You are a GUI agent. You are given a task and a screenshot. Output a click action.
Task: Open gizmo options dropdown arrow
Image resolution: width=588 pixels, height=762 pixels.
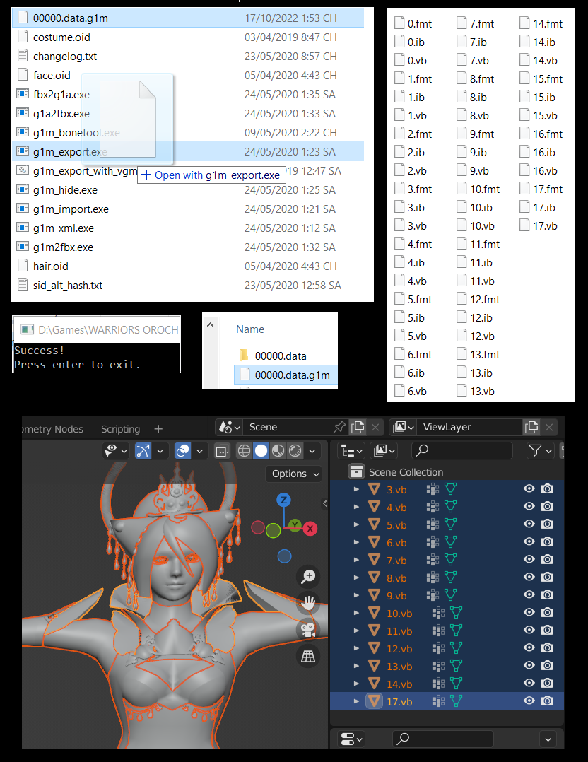tap(160, 451)
